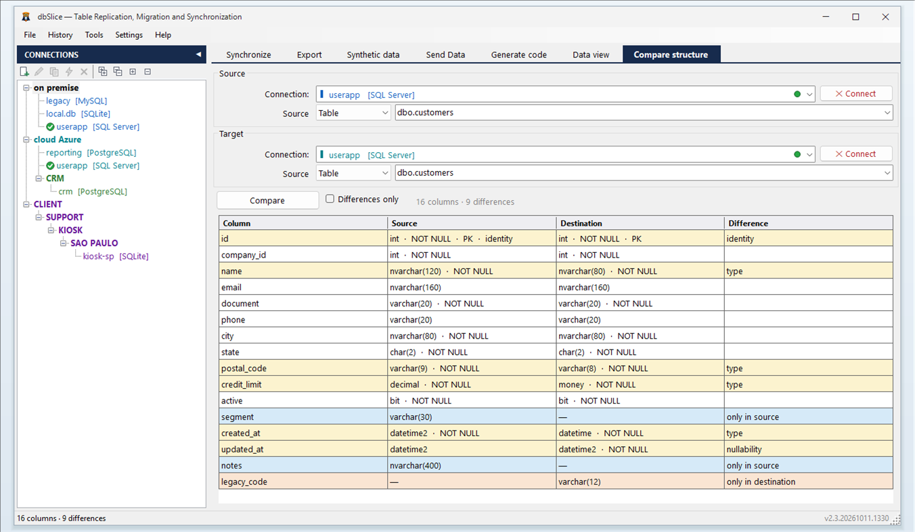Select the reporting [PostgreSQL] connection

pyautogui.click(x=91, y=153)
